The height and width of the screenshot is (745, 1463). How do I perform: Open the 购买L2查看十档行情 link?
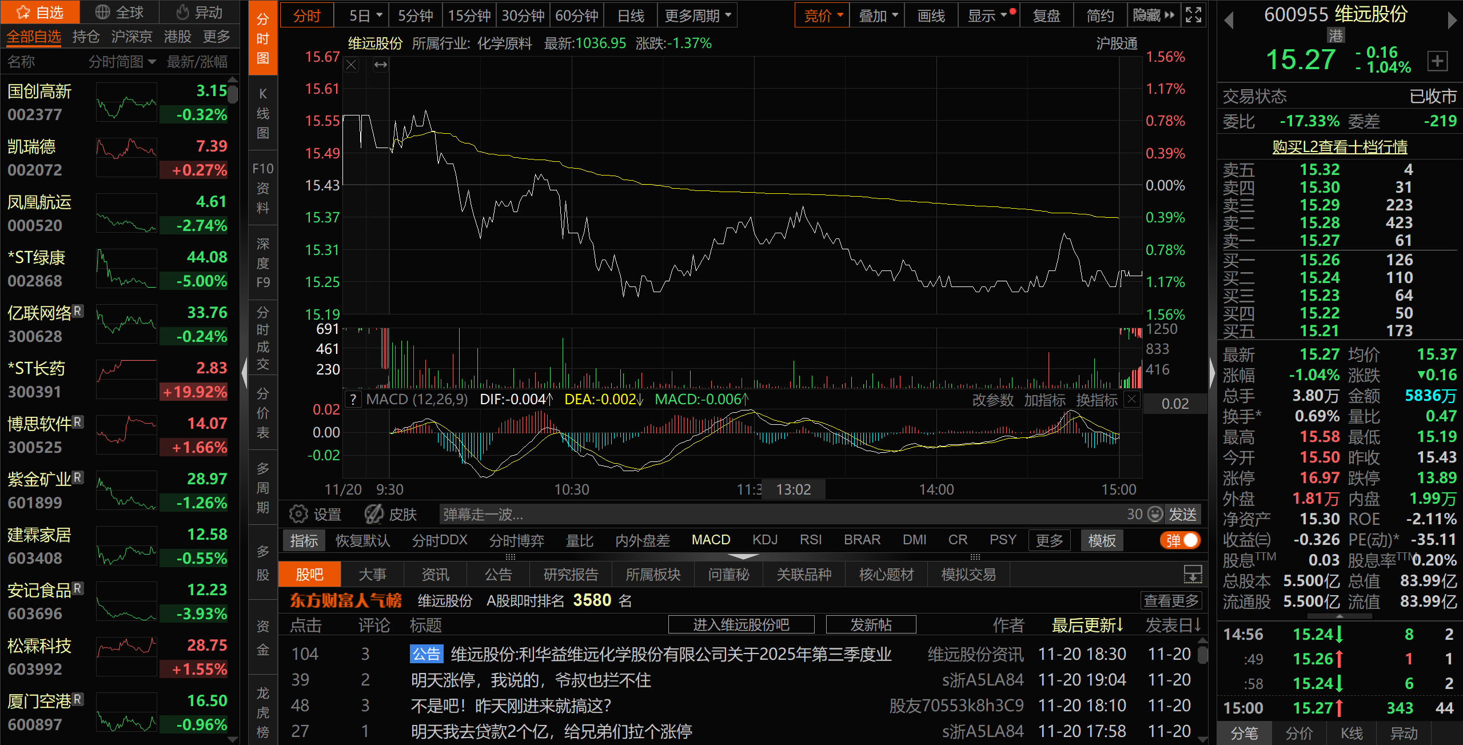[x=1340, y=147]
